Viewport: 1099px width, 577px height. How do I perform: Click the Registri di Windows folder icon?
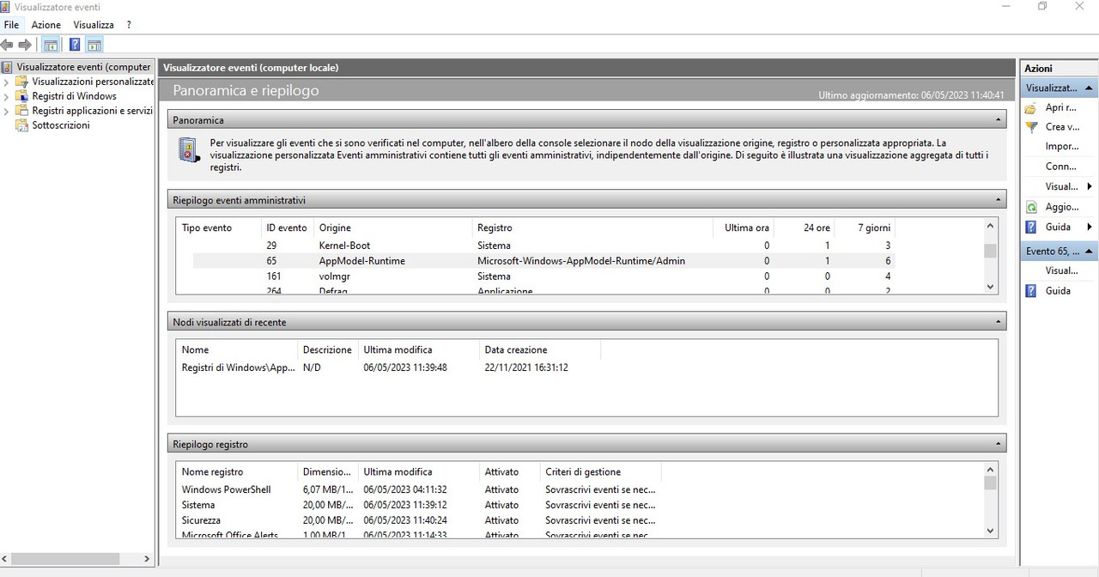(x=22, y=96)
